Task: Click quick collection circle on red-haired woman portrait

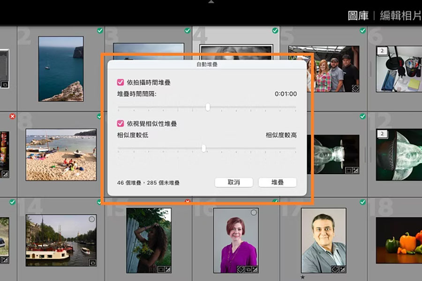Action: tap(254, 213)
